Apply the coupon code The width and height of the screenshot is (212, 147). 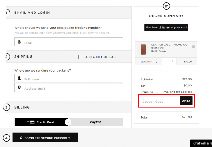coord(186,101)
